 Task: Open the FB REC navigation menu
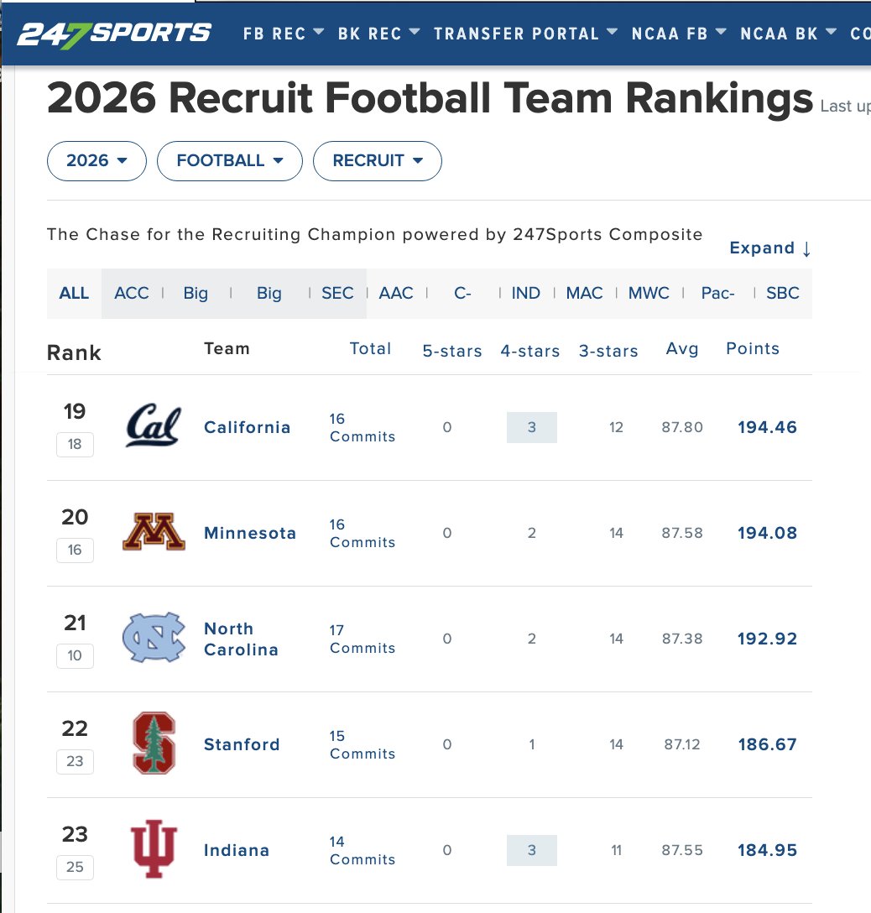[x=283, y=34]
